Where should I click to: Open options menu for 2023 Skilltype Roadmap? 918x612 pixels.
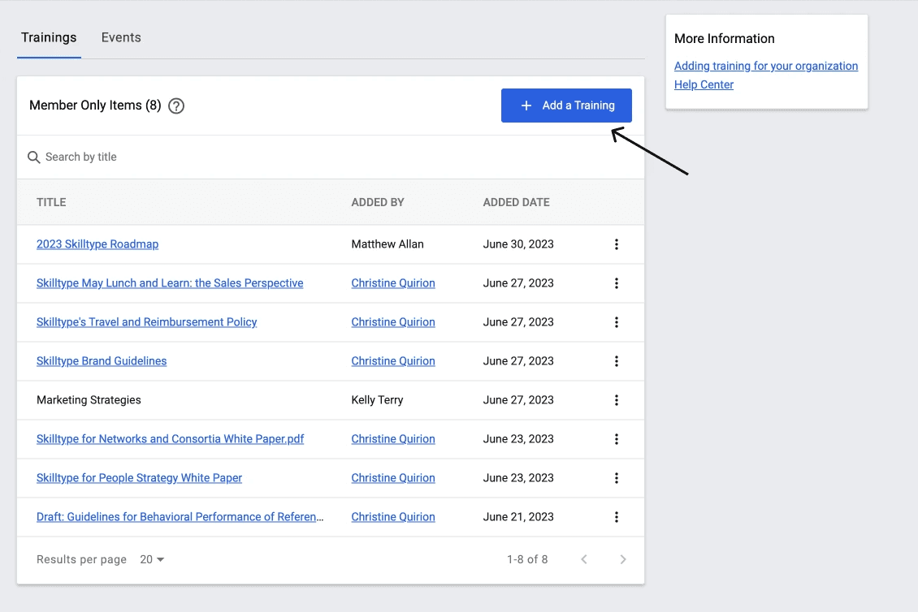click(617, 244)
